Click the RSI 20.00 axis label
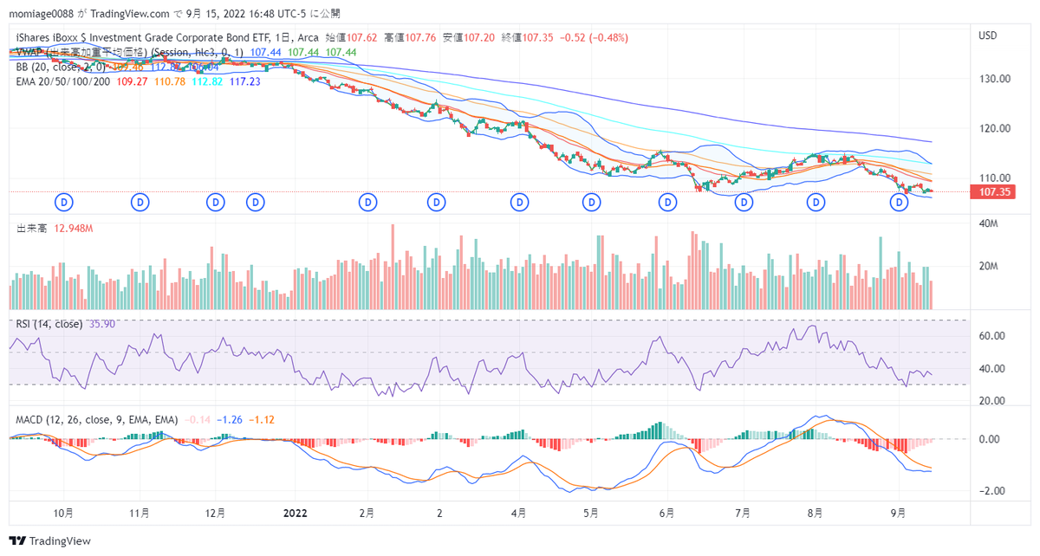1040x556 pixels. point(992,402)
